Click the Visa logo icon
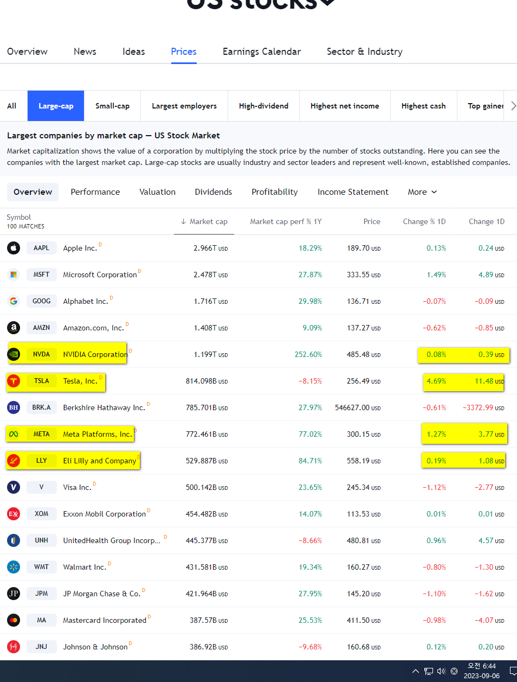Viewport: 517px width, 682px height. pos(14,487)
